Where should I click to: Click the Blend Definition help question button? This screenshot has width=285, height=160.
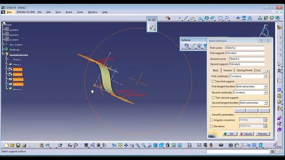(x=261, y=41)
